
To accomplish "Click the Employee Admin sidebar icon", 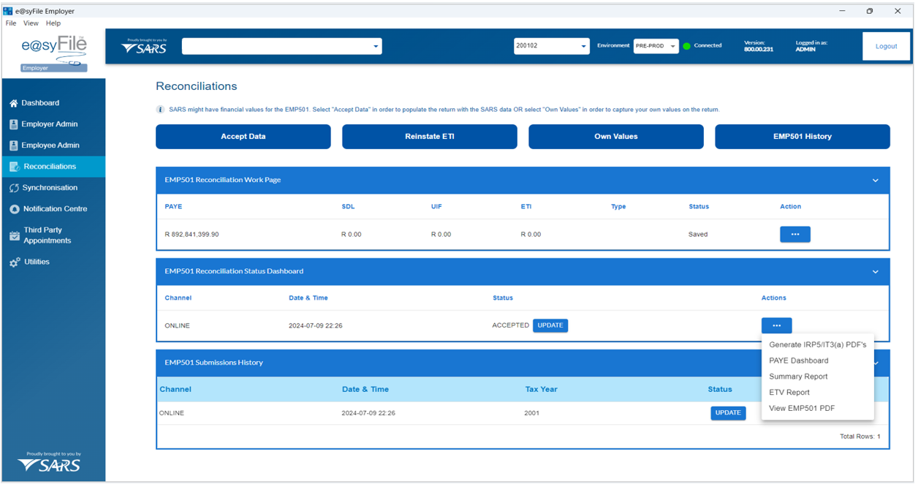I will (14, 145).
